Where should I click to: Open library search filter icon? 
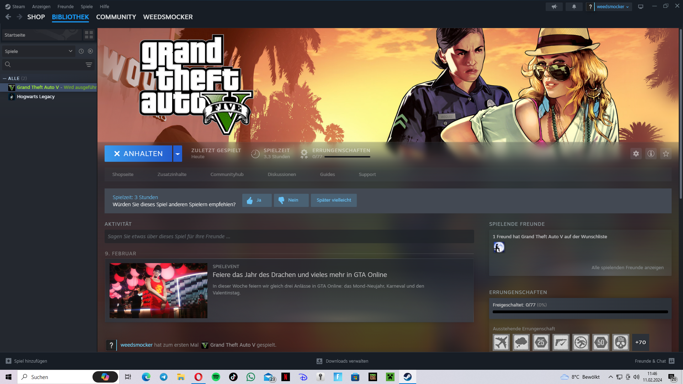pyautogui.click(x=88, y=65)
